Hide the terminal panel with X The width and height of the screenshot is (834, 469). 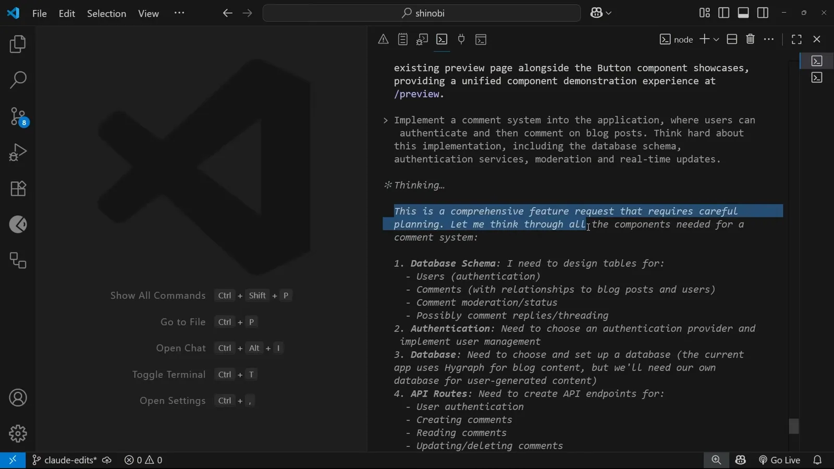817,39
